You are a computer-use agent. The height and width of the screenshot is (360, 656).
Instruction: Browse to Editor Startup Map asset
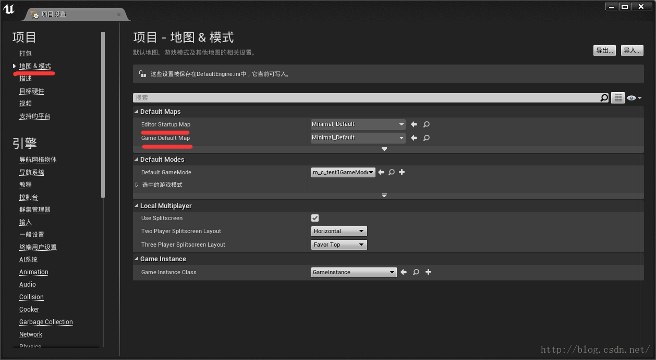(x=427, y=124)
